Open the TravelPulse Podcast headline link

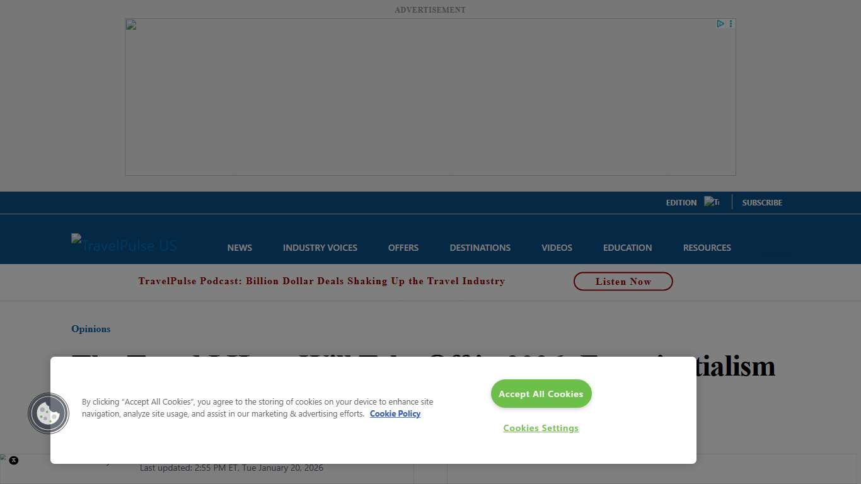coord(321,281)
